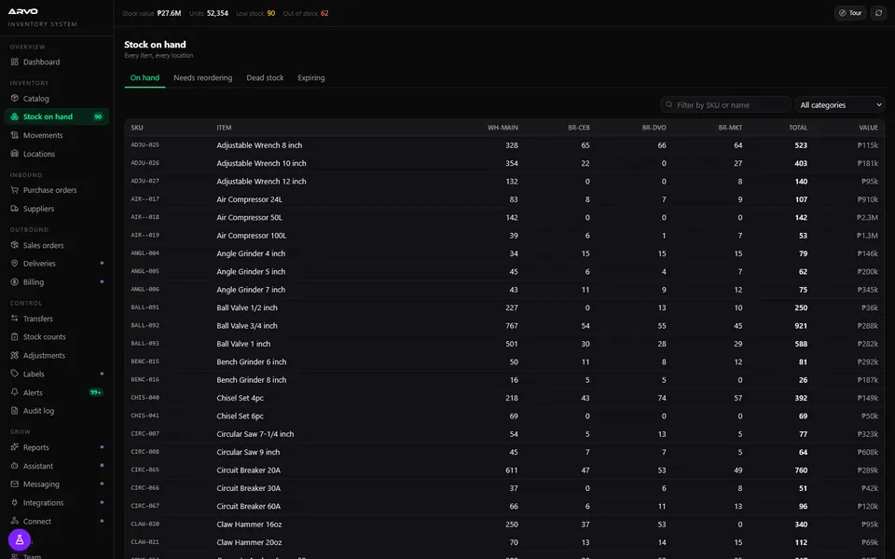Select Ball Valve 3/4 inch item
Viewport: 895px width, 559px height.
coord(246,326)
